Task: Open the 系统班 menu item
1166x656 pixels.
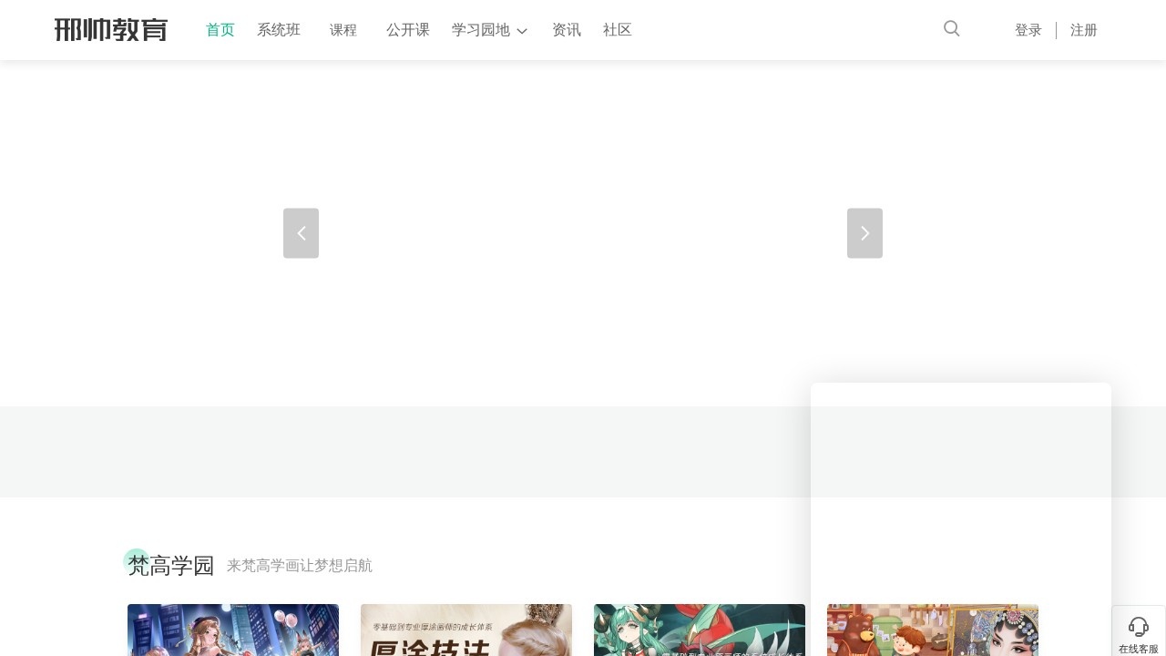Action: click(x=279, y=29)
